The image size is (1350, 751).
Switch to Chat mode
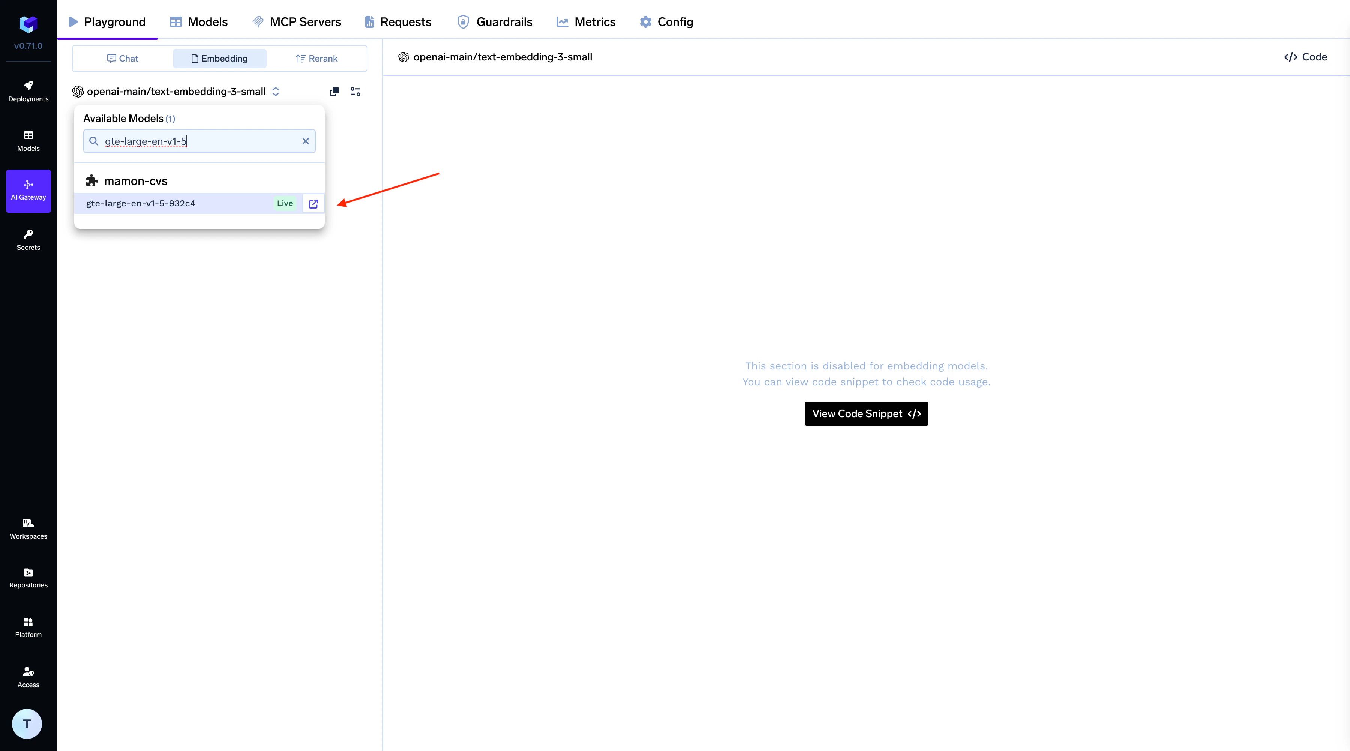[122, 58]
